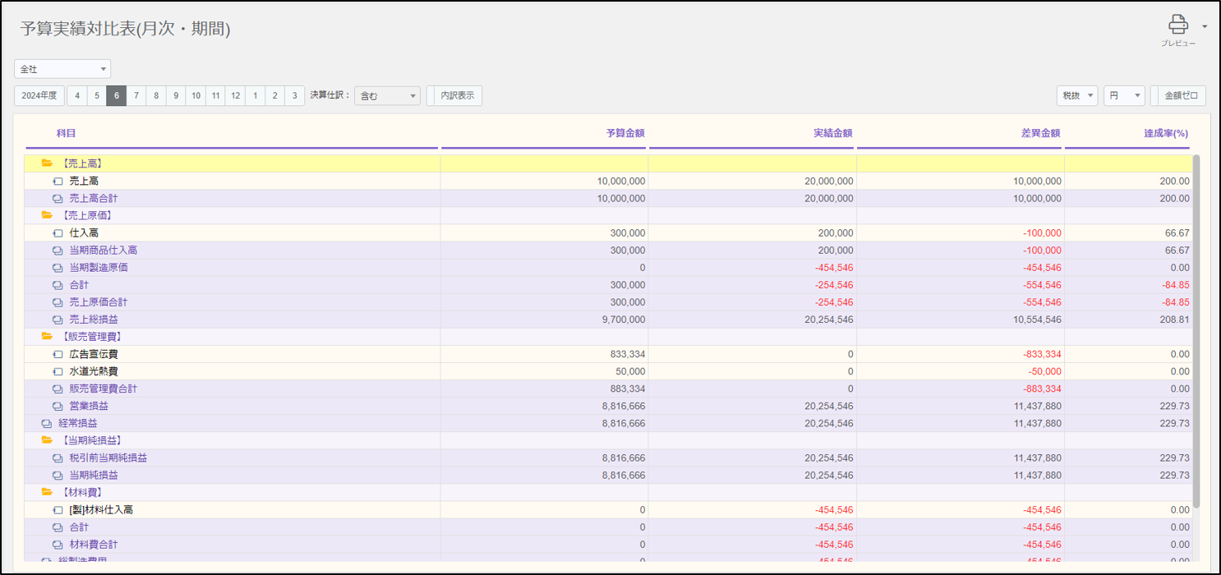Image resolution: width=1221 pixels, height=575 pixels.
Task: Select month 4 tab
Action: 77,95
